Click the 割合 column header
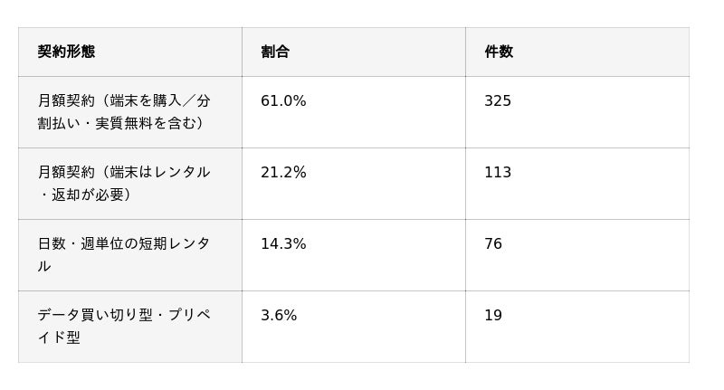The height and width of the screenshot is (390, 724). pyautogui.click(x=275, y=52)
